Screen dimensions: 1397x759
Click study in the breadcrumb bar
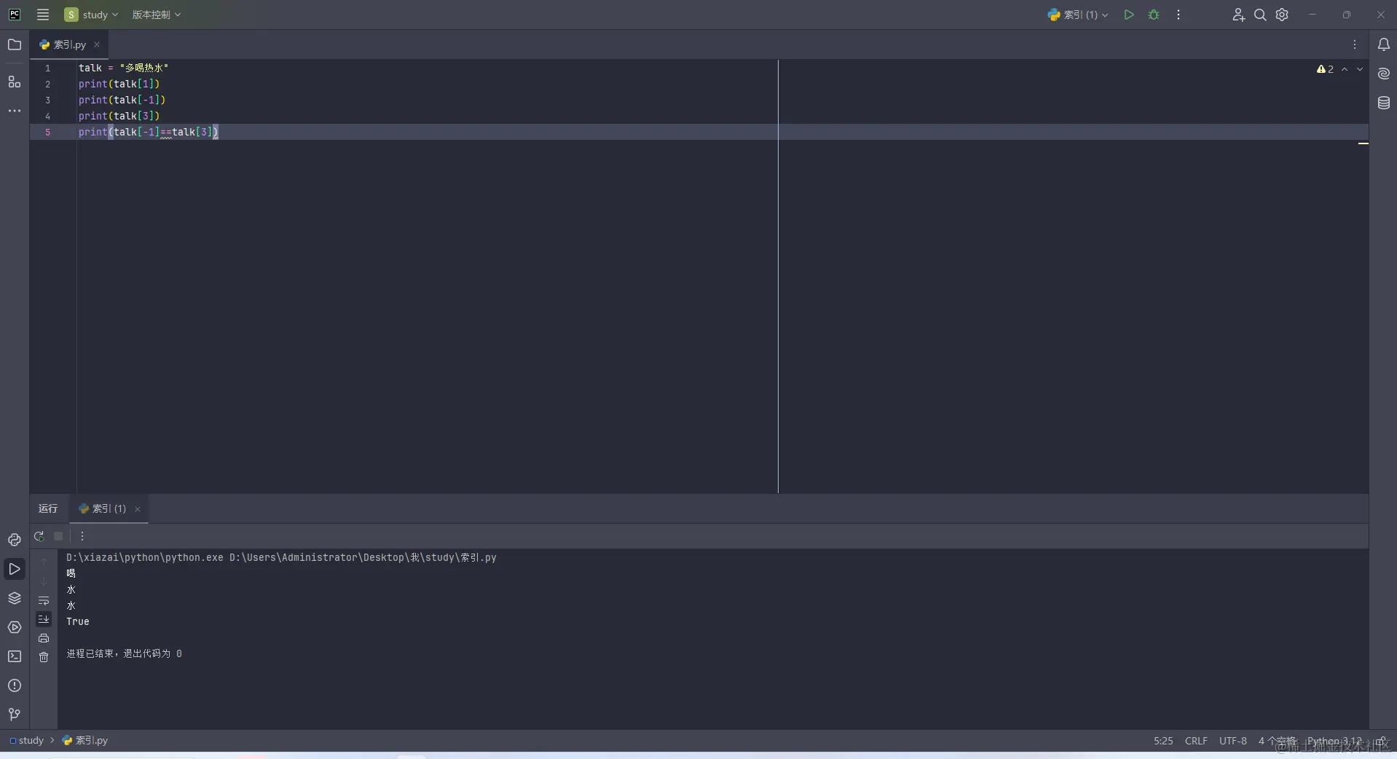point(27,740)
